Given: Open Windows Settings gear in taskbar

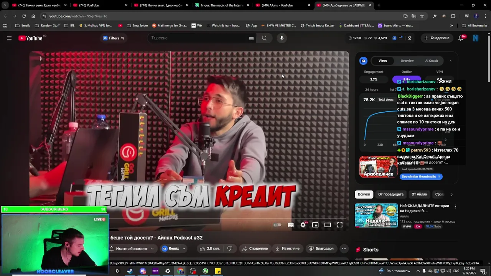Looking at the screenshot, I should coord(168,271).
